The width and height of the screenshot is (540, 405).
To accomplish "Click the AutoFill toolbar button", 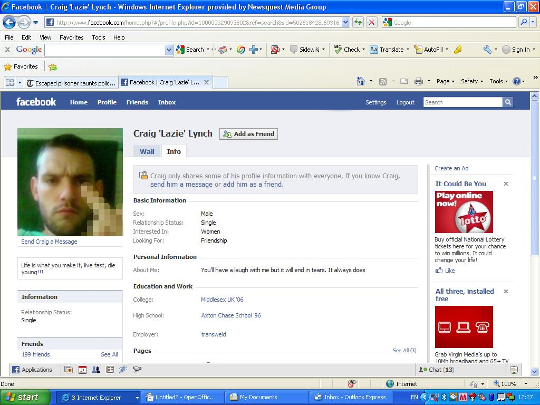I will pos(428,50).
